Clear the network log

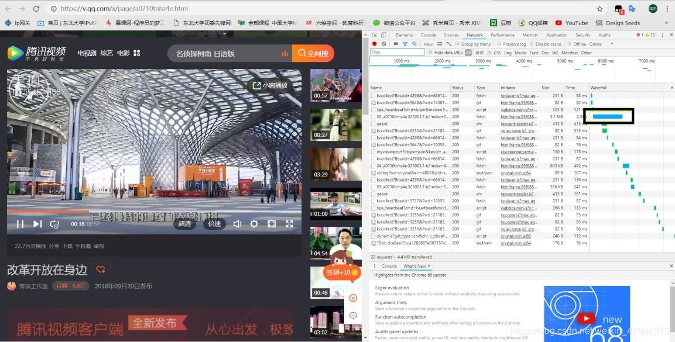point(383,44)
